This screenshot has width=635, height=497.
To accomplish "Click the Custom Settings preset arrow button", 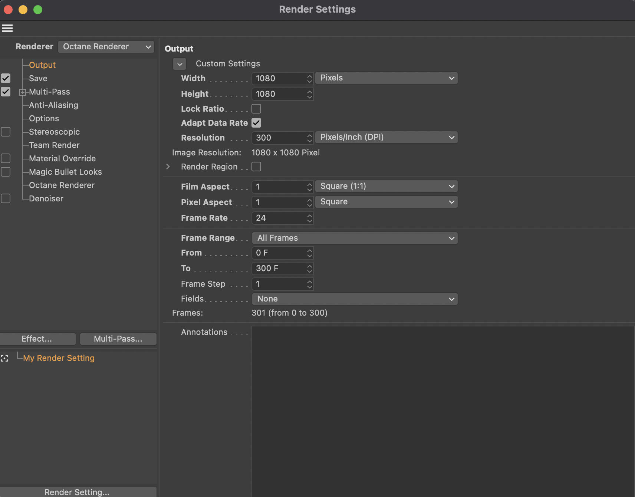I will [x=180, y=64].
